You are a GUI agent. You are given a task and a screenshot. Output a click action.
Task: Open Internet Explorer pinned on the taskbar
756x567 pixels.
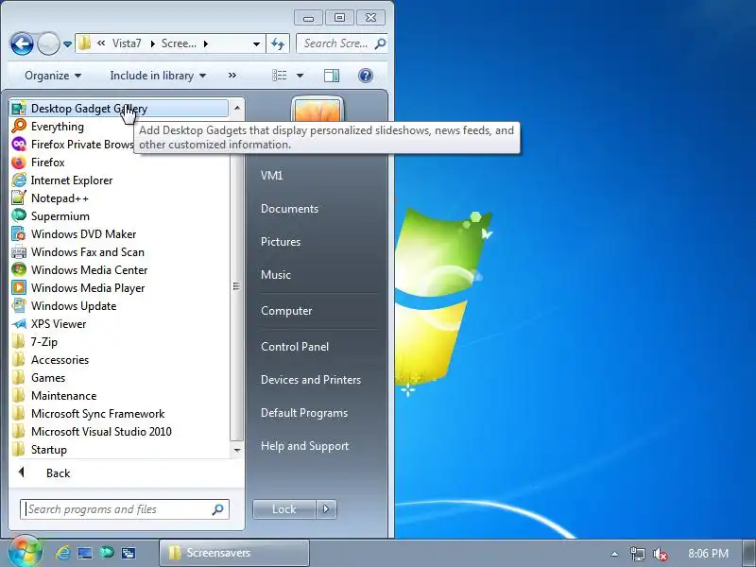[x=62, y=553]
